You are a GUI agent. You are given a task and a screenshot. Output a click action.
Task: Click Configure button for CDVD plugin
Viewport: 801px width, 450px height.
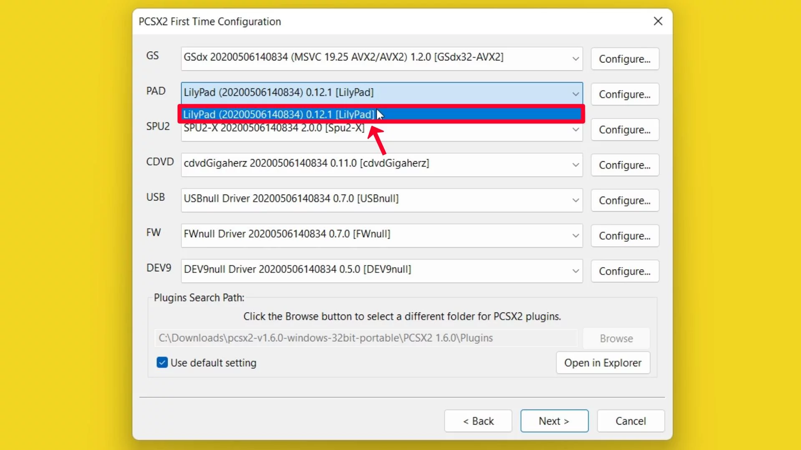625,165
